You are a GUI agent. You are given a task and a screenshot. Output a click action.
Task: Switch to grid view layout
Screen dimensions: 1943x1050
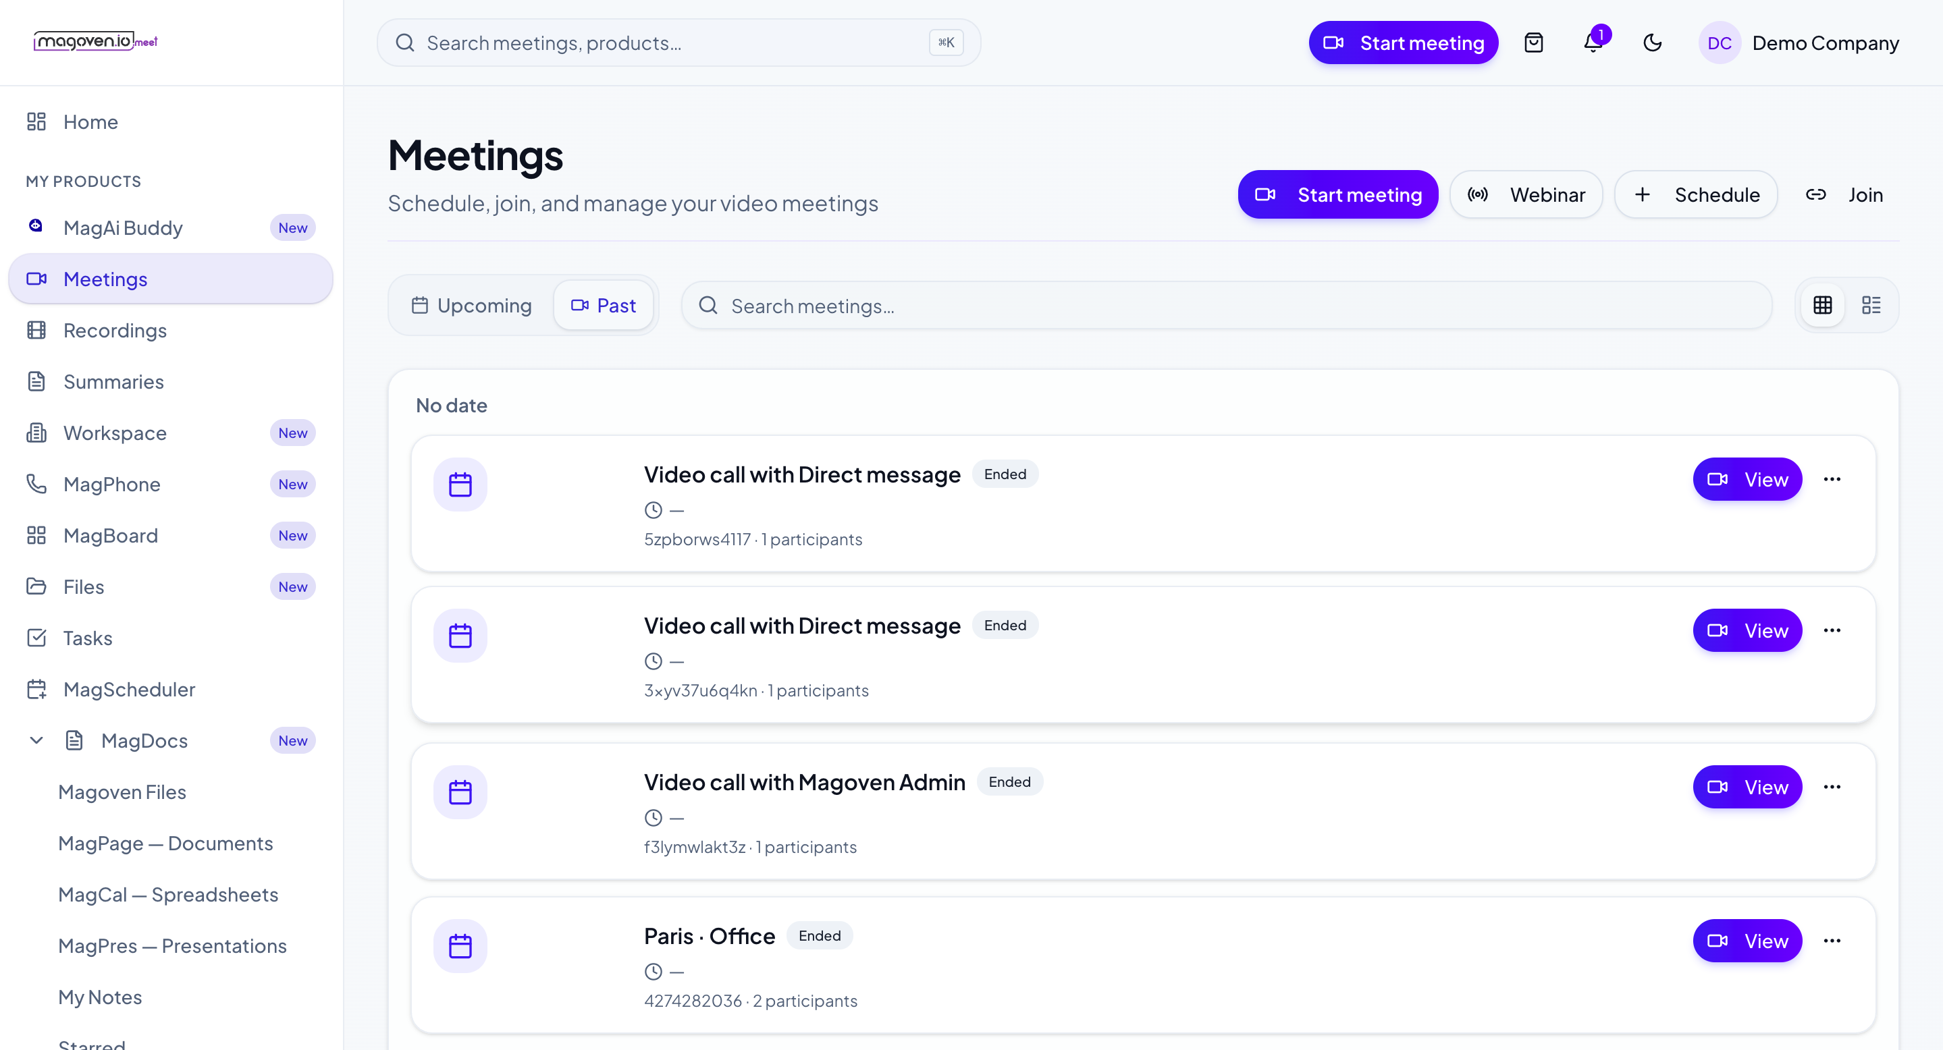click(x=1822, y=305)
